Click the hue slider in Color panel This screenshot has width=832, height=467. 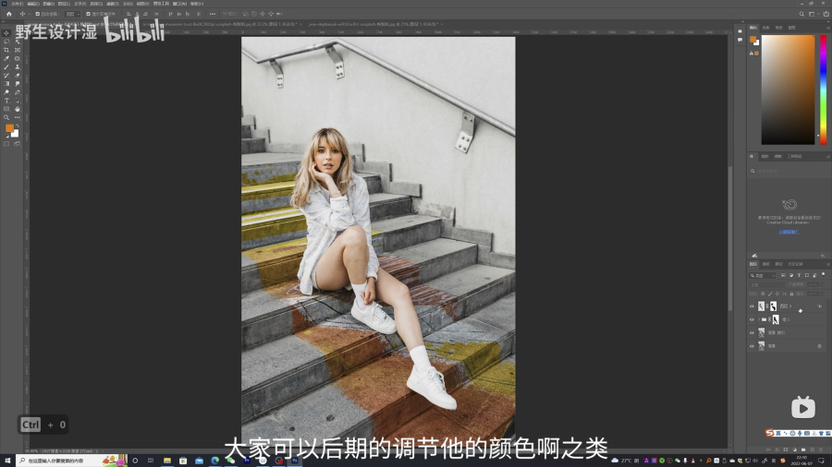click(x=823, y=90)
